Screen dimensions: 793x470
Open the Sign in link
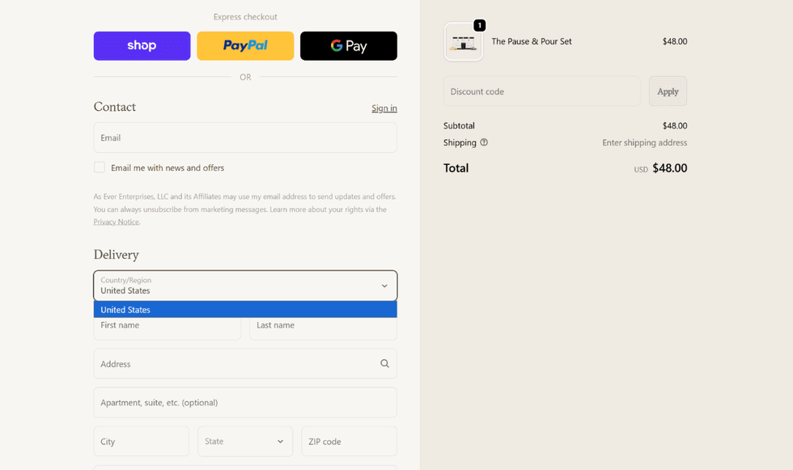coord(384,108)
